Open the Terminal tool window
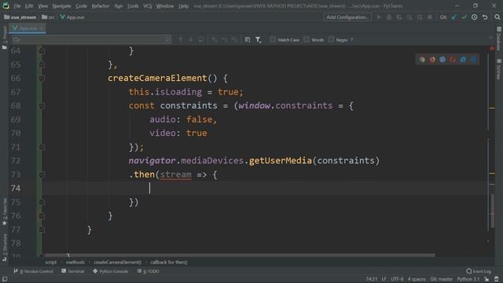503x283 pixels. click(x=73, y=271)
